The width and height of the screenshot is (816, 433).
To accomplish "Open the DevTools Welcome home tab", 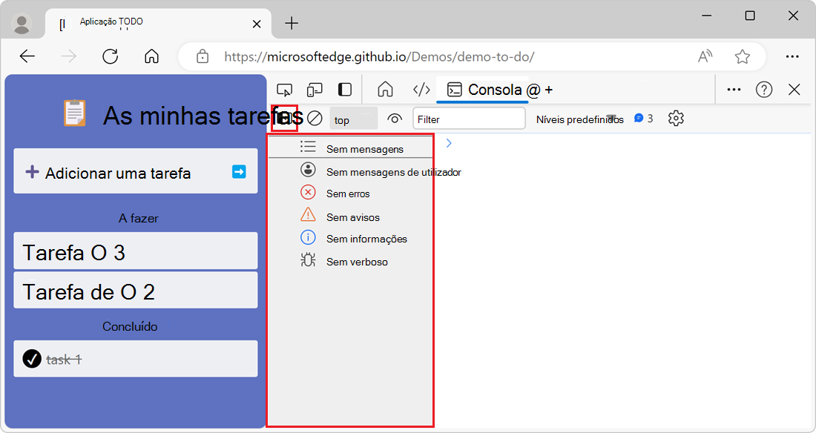I will (x=385, y=90).
